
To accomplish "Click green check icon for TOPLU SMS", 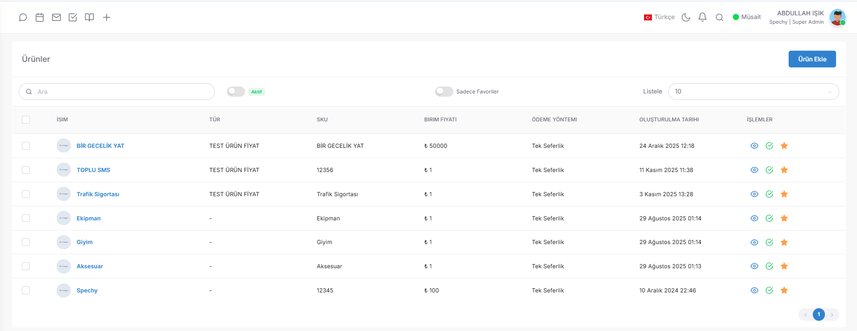I will 770,170.
